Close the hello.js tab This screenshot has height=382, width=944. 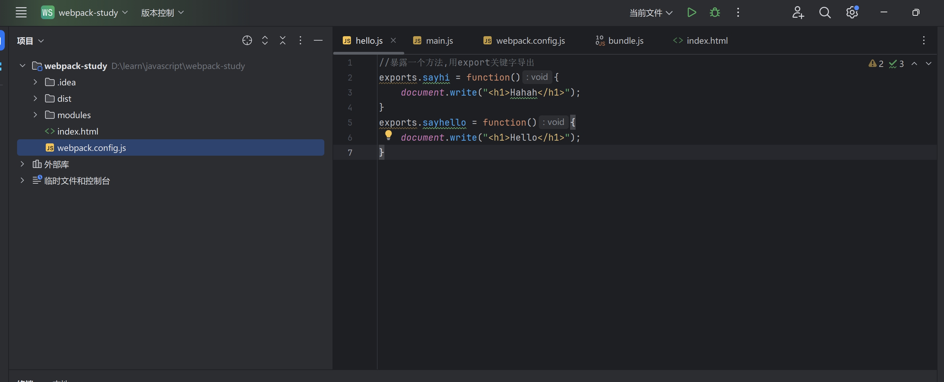(393, 40)
